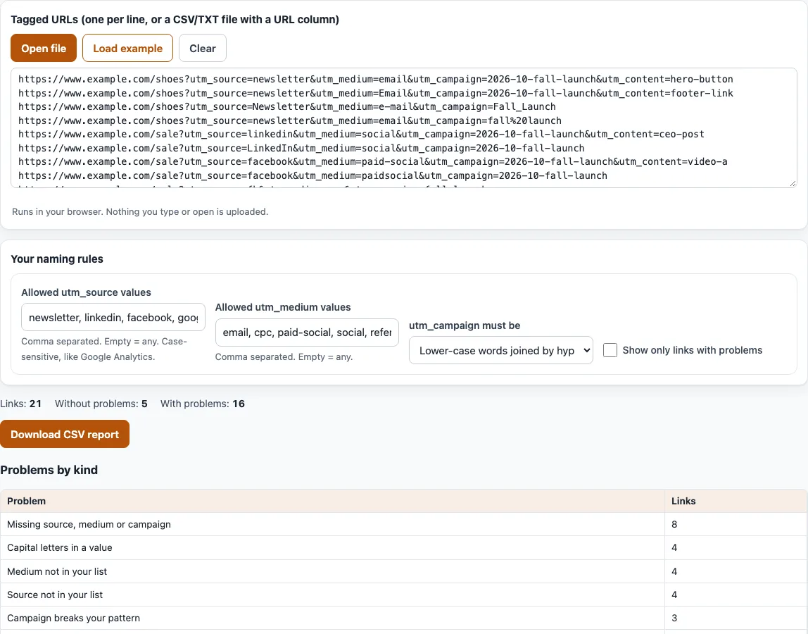Click the URL line ending hero-button
This screenshot has width=808, height=634.
(x=376, y=79)
